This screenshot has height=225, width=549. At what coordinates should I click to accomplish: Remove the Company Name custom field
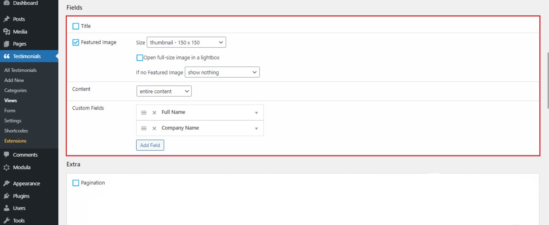pos(154,128)
